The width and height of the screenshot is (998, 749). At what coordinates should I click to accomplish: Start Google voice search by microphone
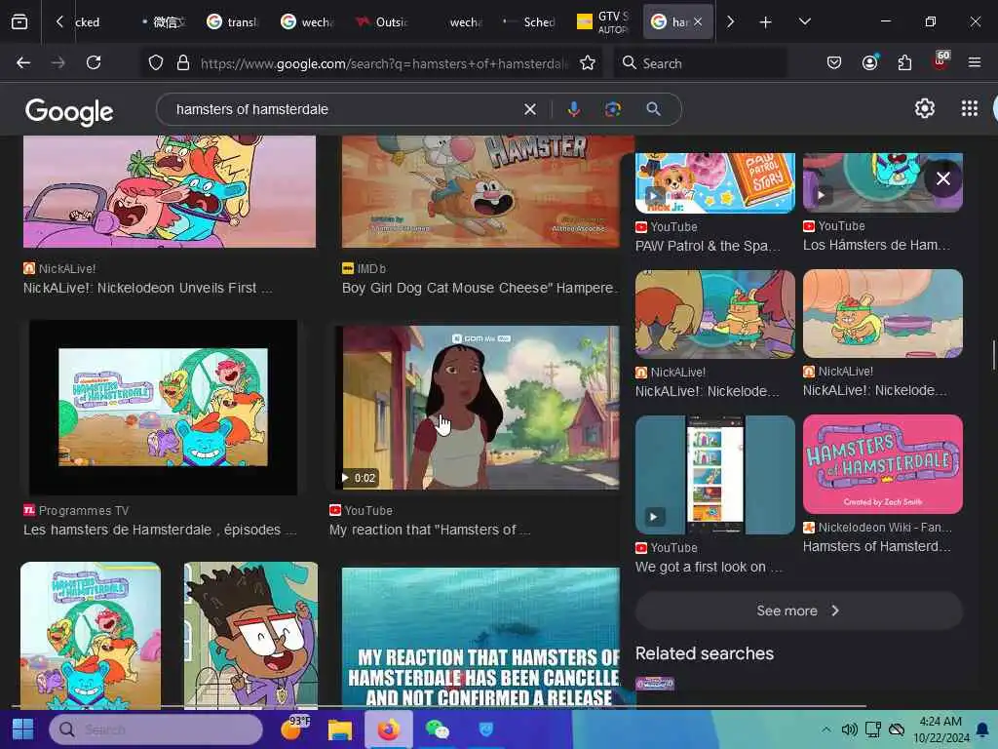(x=573, y=109)
